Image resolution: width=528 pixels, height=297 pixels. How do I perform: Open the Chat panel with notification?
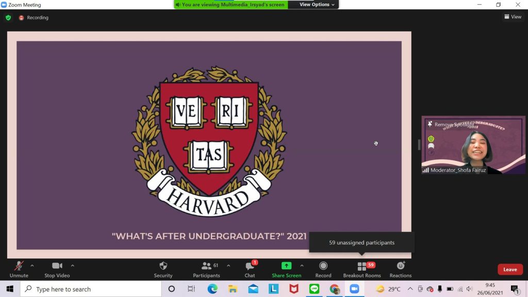coord(250,269)
